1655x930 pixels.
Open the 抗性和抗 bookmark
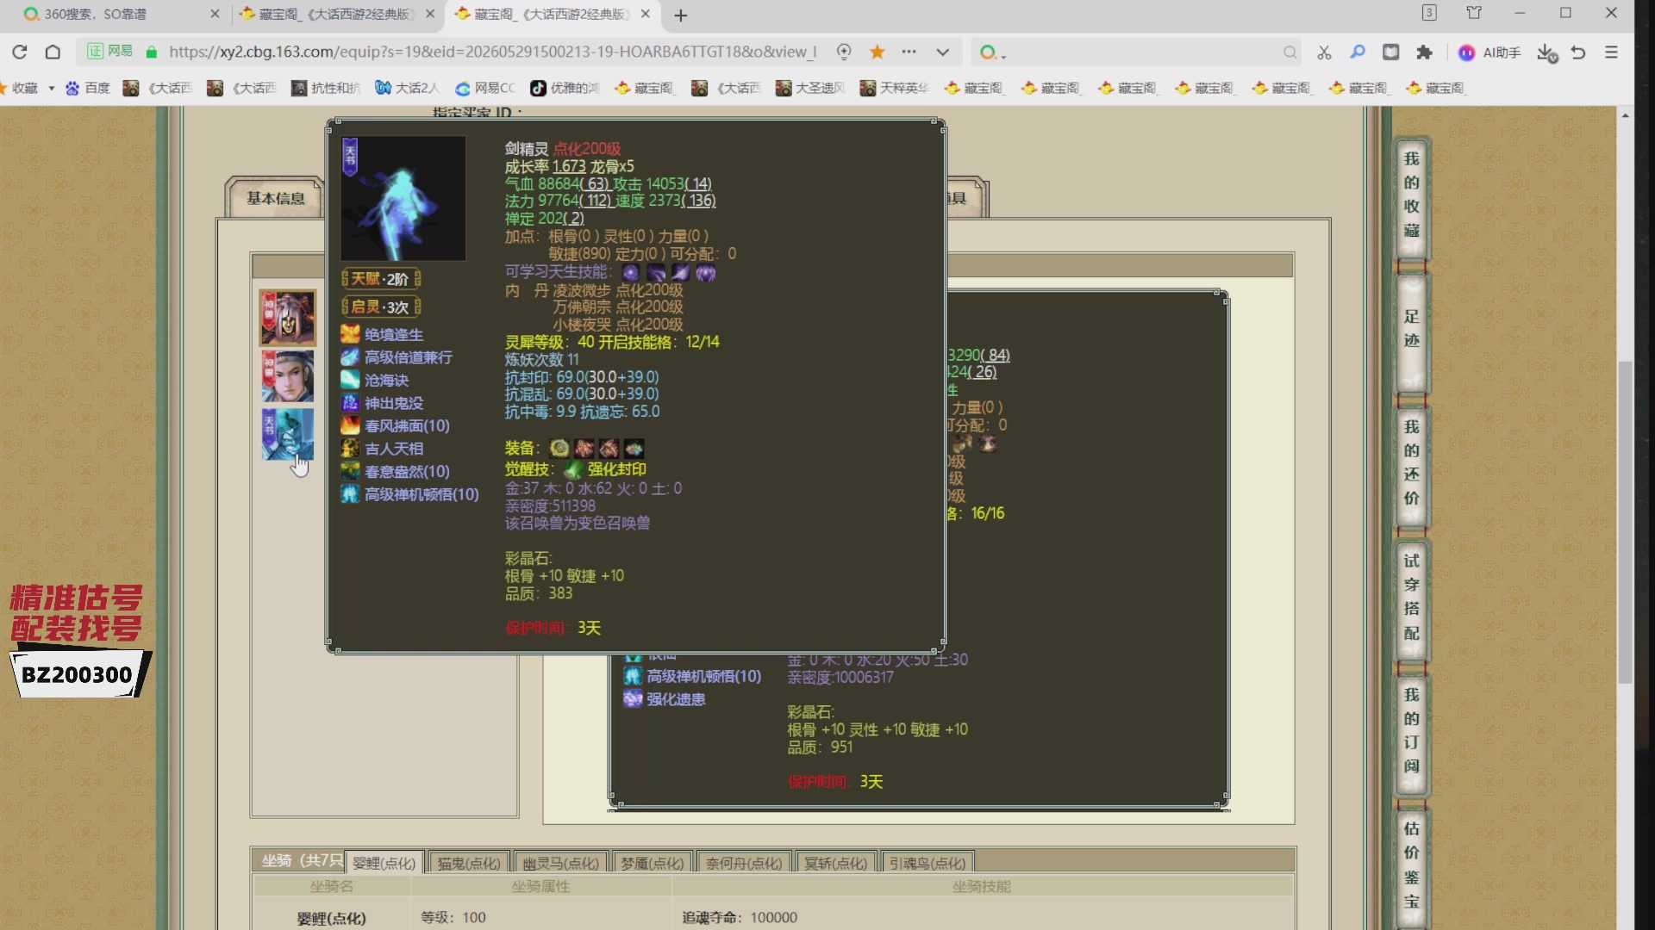coord(325,88)
